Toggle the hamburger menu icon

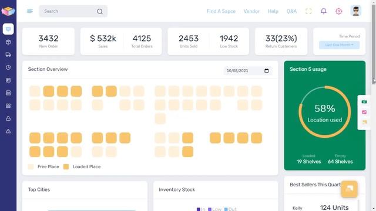tap(30, 11)
